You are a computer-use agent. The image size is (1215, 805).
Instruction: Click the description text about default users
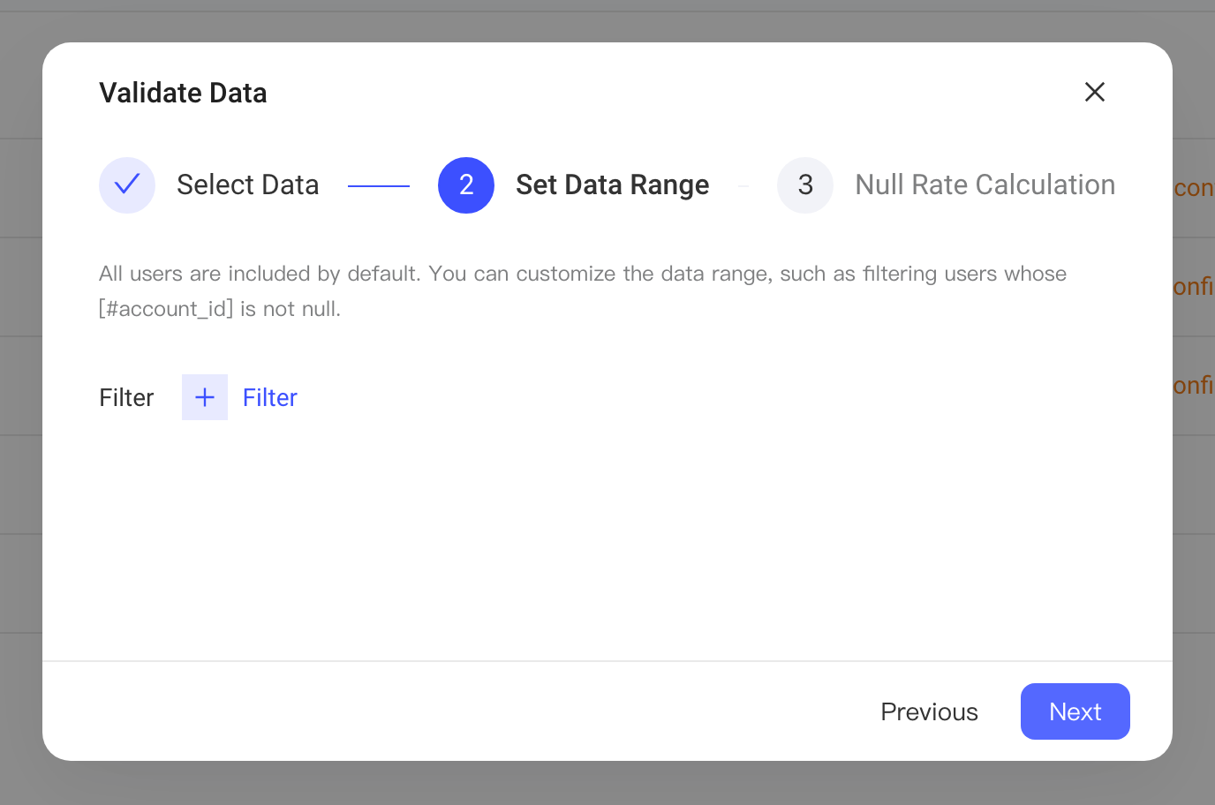(583, 291)
